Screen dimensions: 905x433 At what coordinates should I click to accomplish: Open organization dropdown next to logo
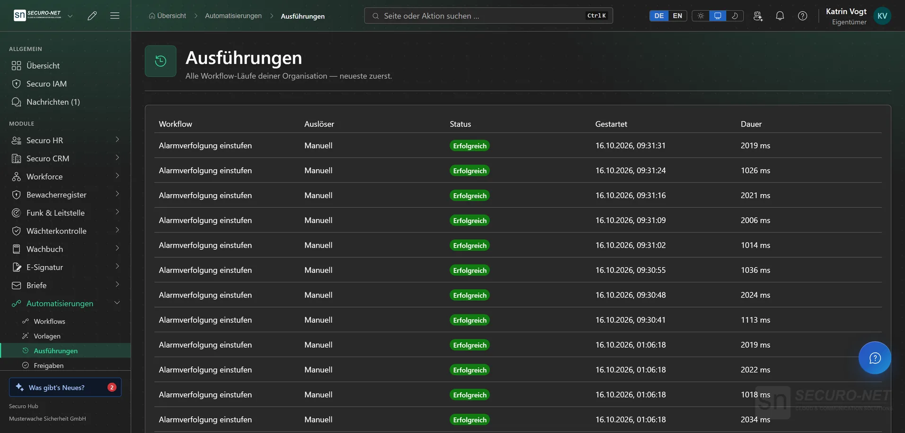[70, 16]
